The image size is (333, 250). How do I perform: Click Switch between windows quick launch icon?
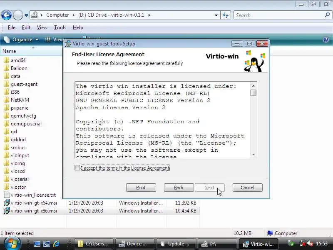(x=47, y=244)
